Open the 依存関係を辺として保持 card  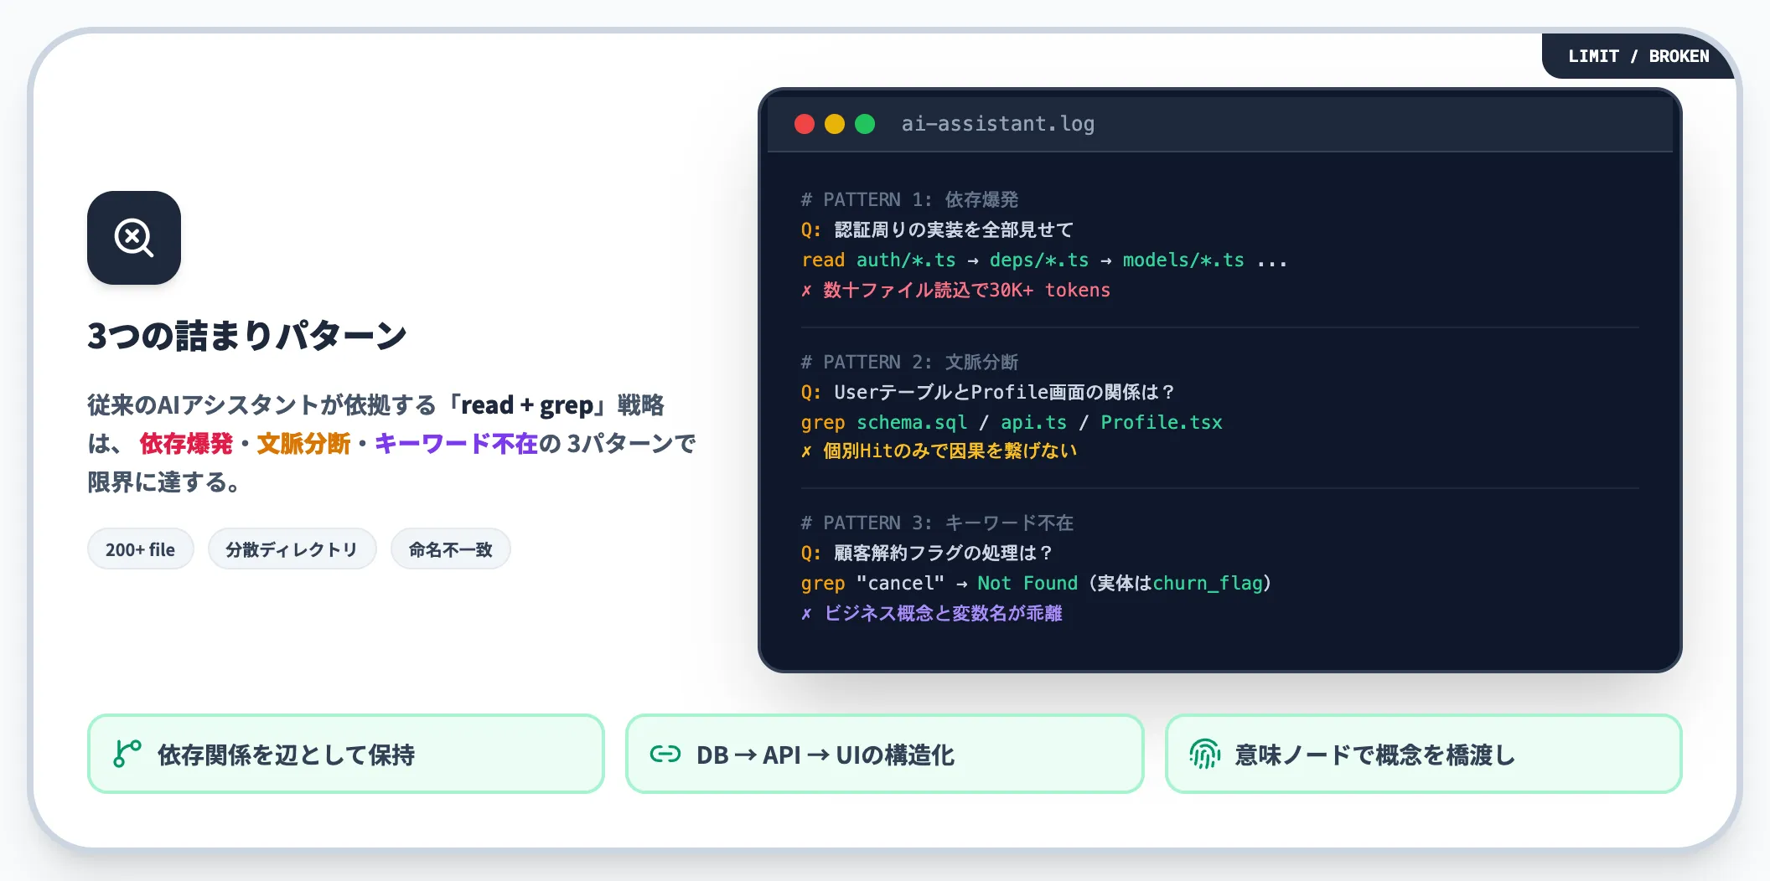(345, 754)
